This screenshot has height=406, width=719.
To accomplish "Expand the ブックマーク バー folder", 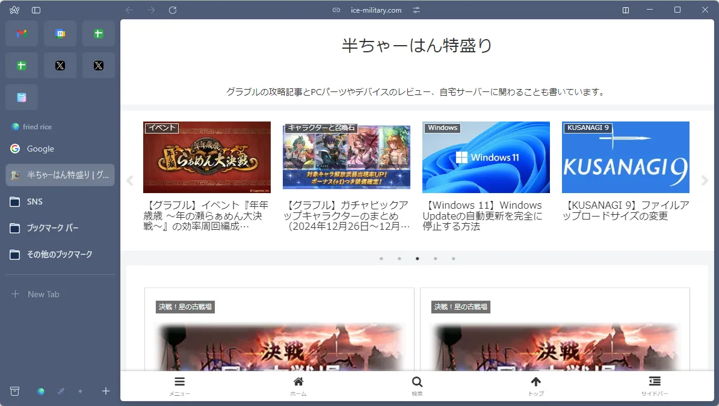I will click(x=60, y=228).
